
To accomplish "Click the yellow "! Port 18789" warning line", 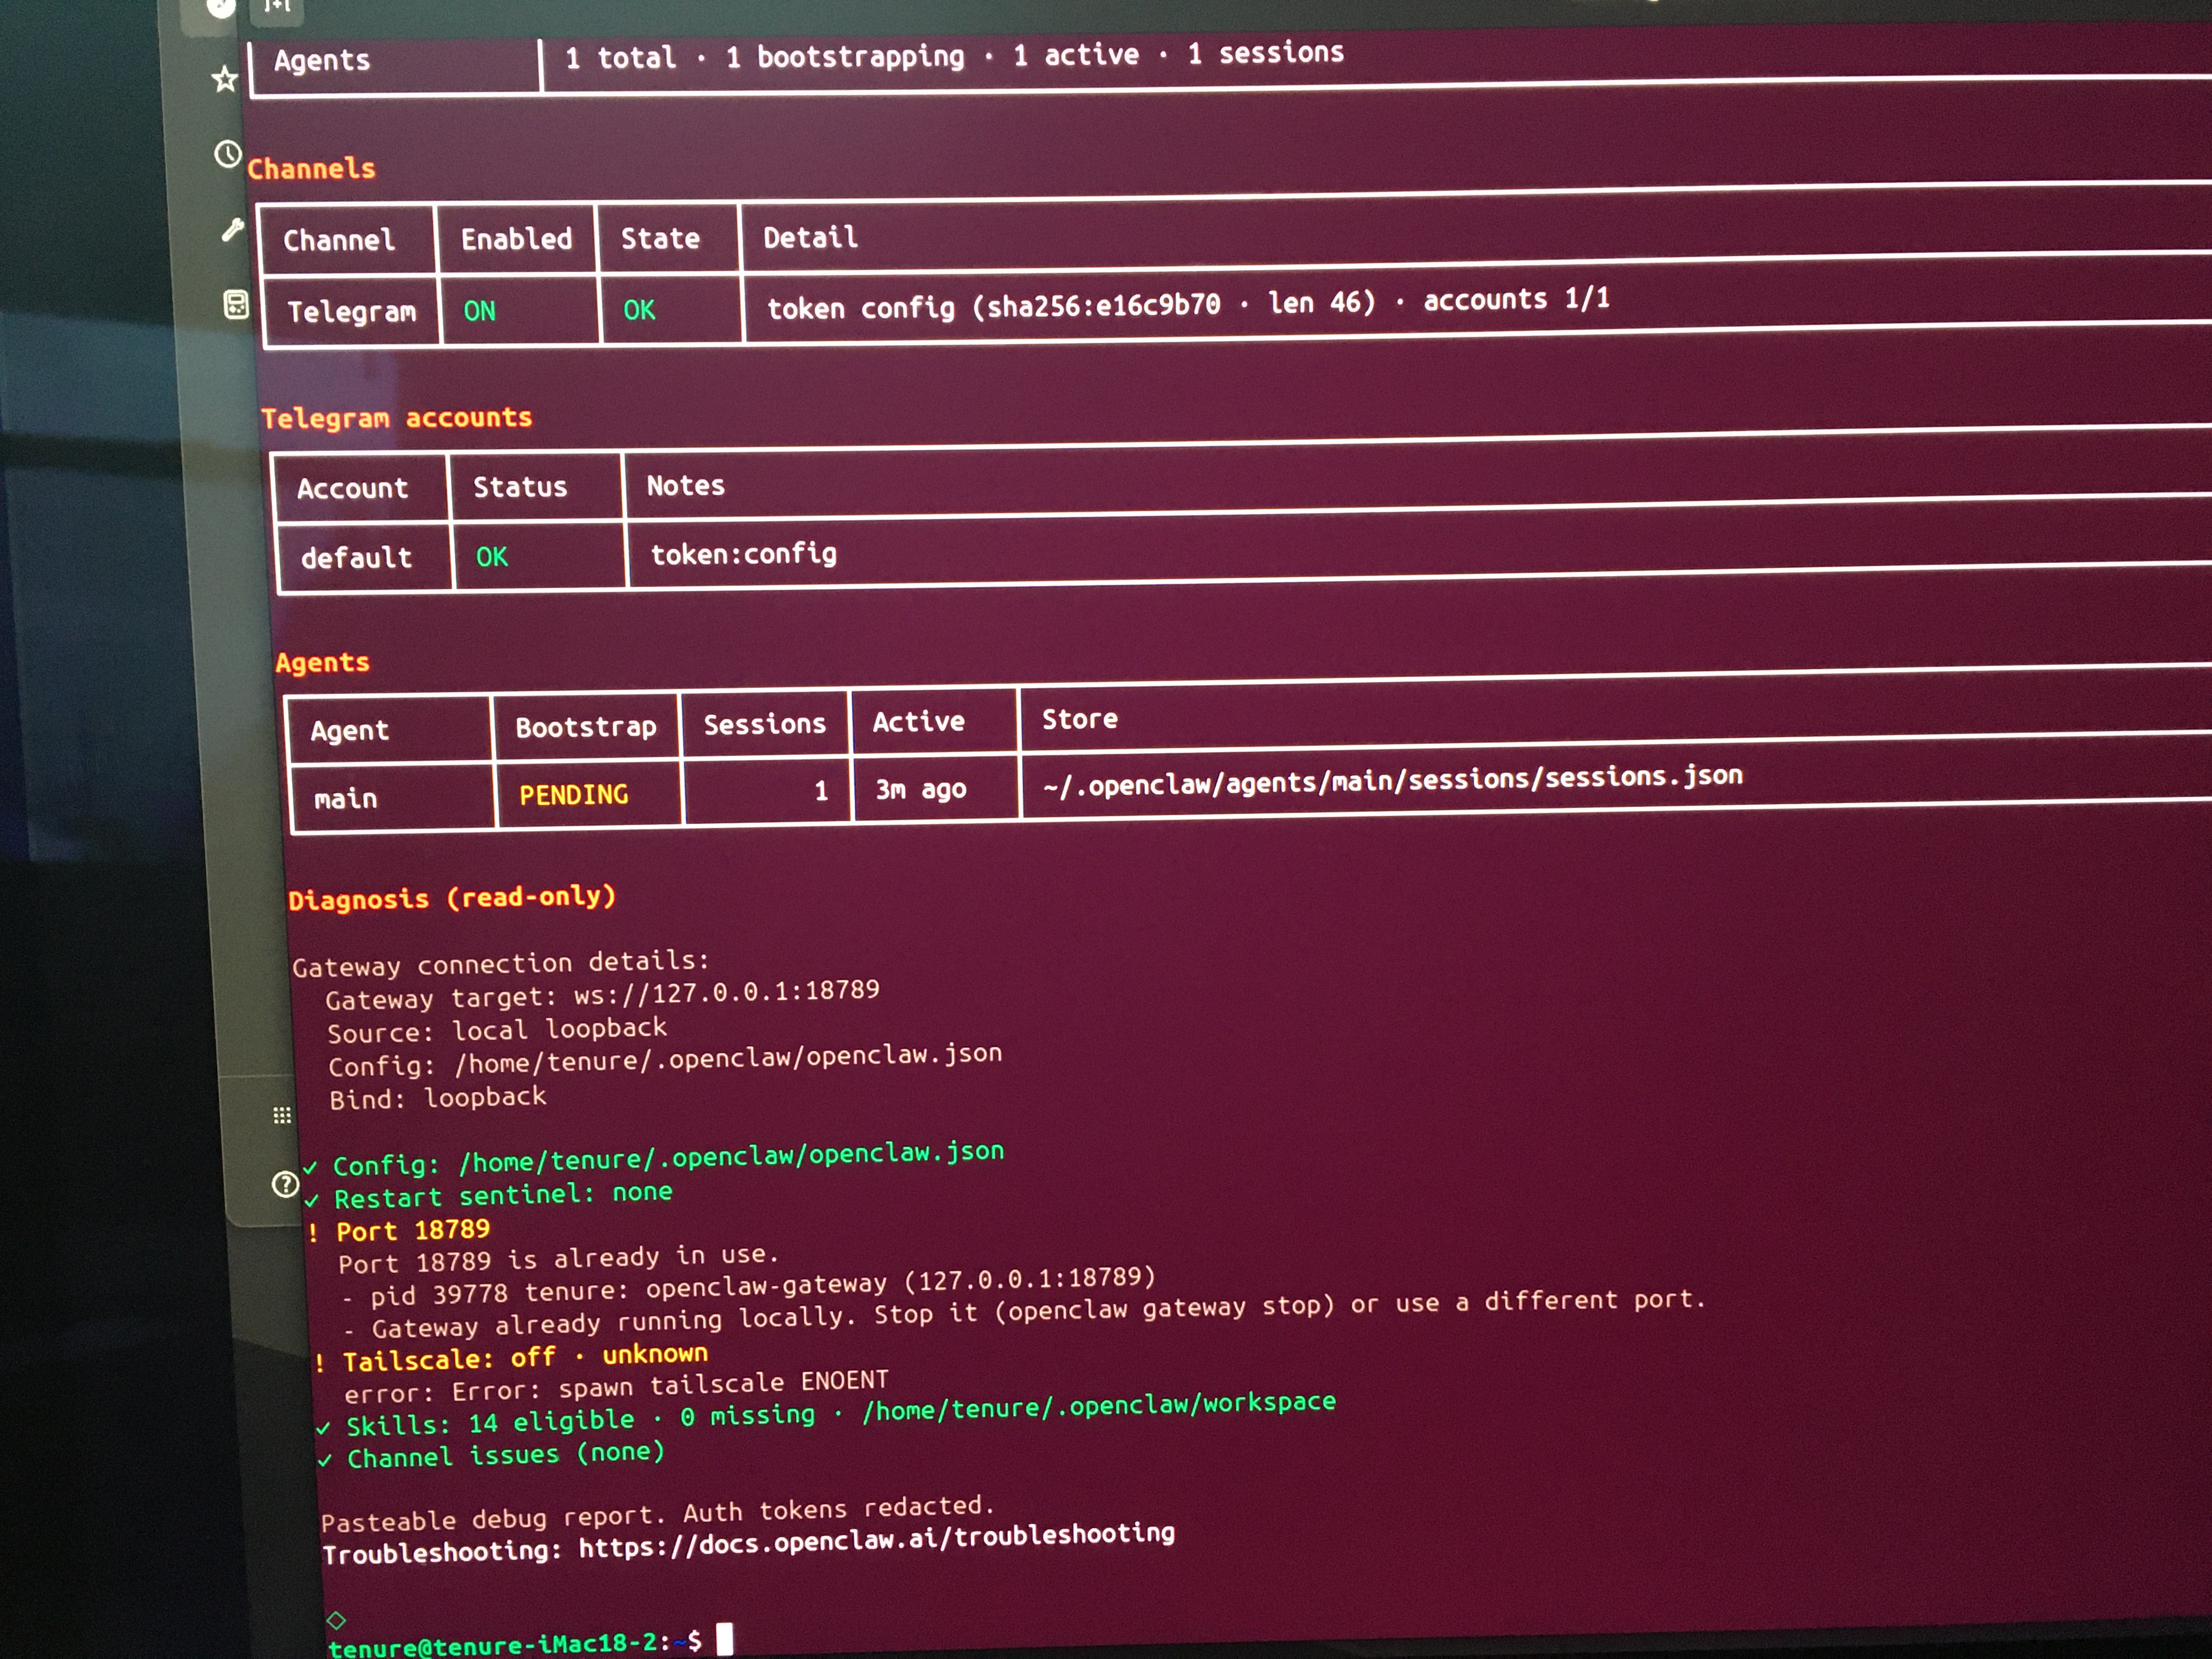I will tap(400, 1231).
